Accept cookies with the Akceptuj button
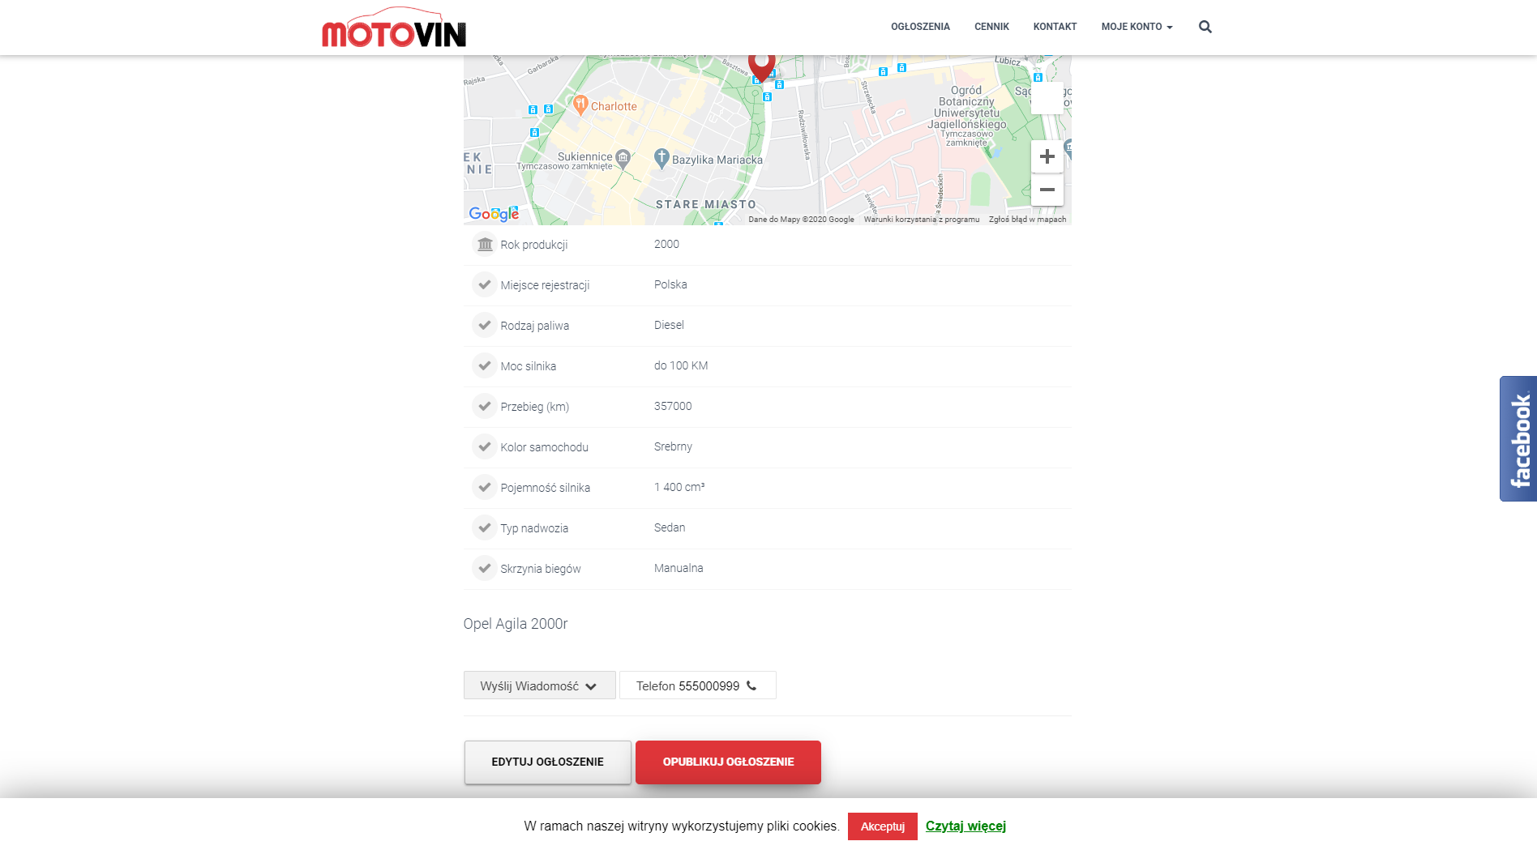Image resolution: width=1537 pixels, height=854 pixels. [882, 826]
